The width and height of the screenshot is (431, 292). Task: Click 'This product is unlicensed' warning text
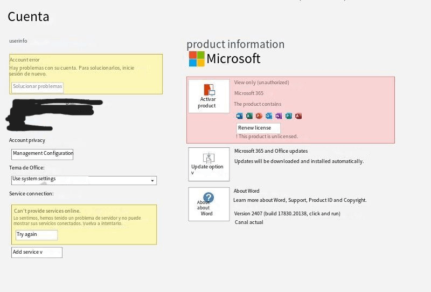tap(267, 137)
